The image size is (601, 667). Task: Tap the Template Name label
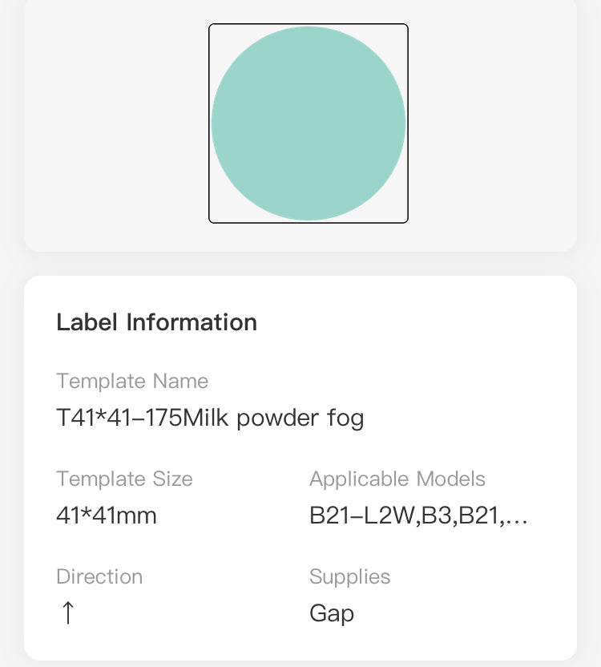pyautogui.click(x=131, y=382)
